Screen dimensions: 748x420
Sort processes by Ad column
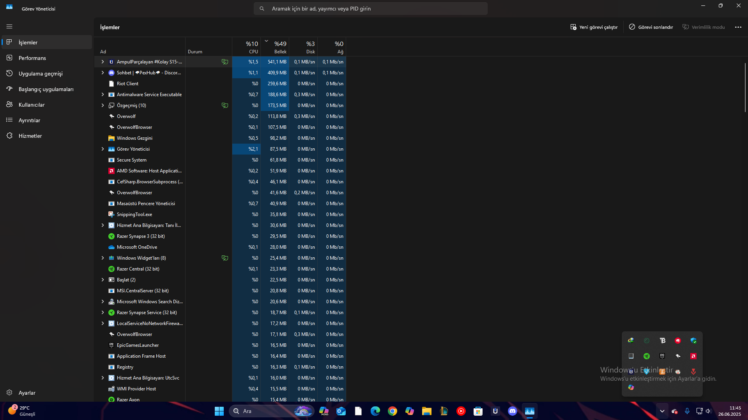tap(140, 47)
